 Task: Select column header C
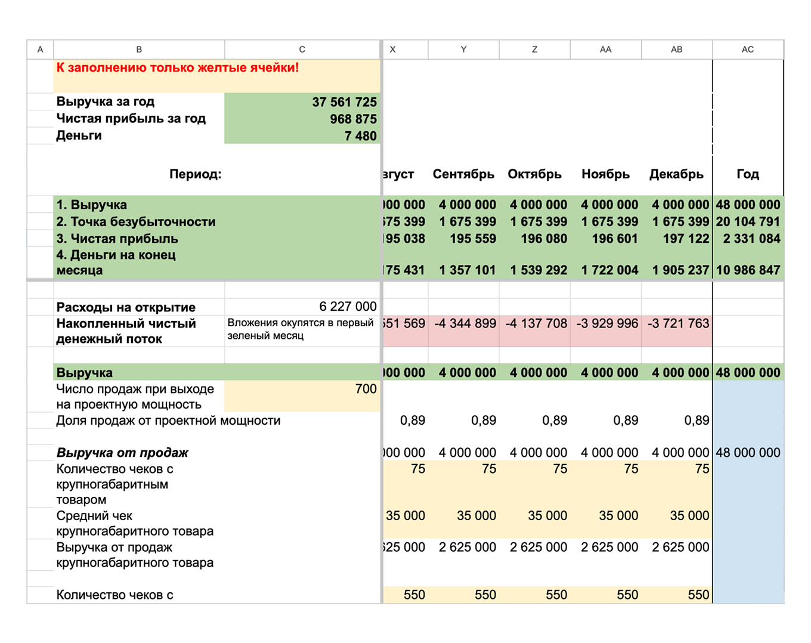point(302,50)
